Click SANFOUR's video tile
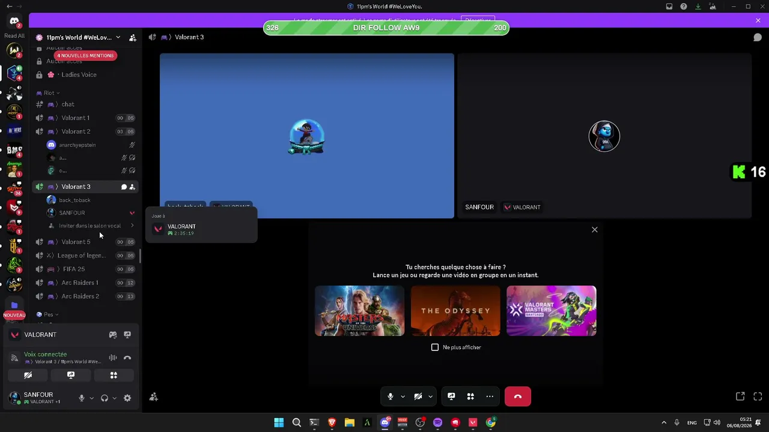The width and height of the screenshot is (769, 432). coord(604,136)
